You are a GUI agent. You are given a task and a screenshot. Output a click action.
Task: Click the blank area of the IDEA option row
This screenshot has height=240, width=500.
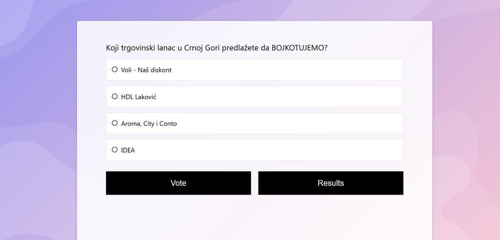[x=288, y=150]
